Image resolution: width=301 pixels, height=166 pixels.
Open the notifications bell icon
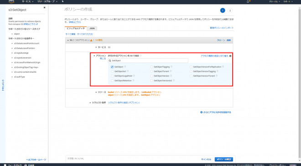tap(248, 1)
